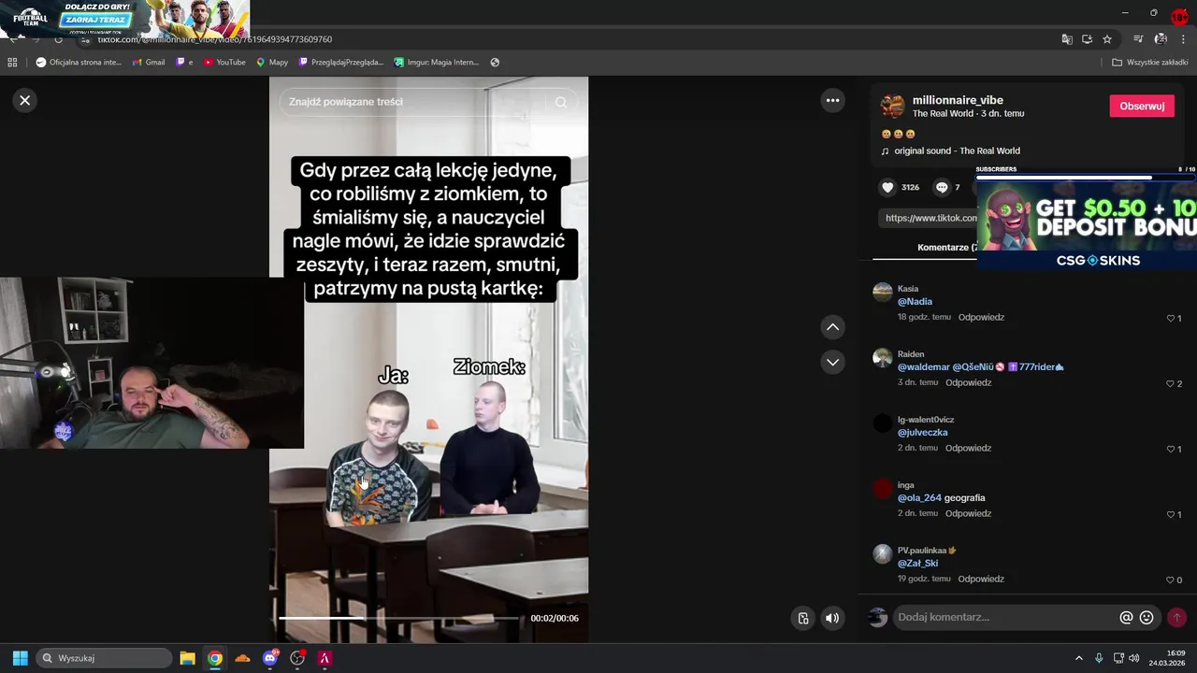Reply to lg-walent0vicz's comment
Viewport: 1197px width, 673px height.
point(968,448)
